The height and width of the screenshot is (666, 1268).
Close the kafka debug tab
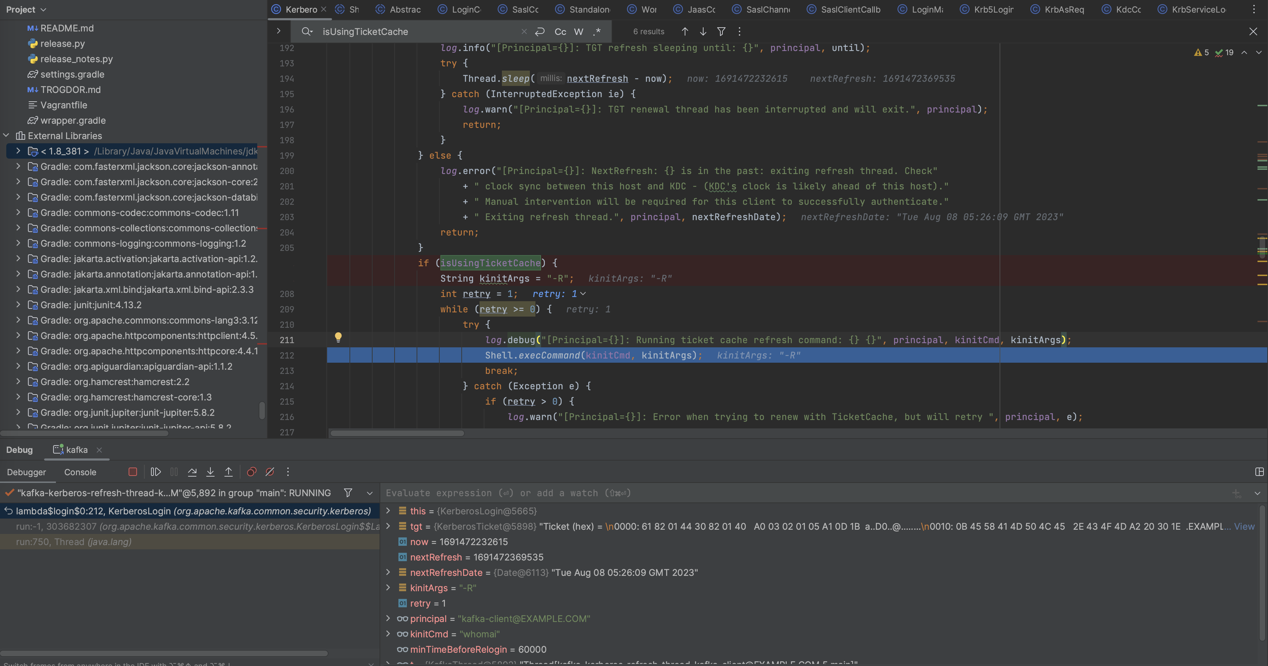(99, 450)
